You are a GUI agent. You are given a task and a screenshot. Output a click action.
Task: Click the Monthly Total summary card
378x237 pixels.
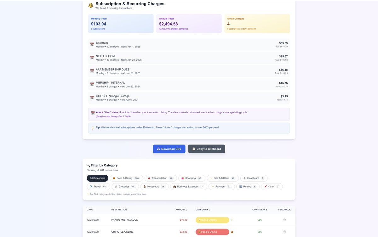point(121,24)
